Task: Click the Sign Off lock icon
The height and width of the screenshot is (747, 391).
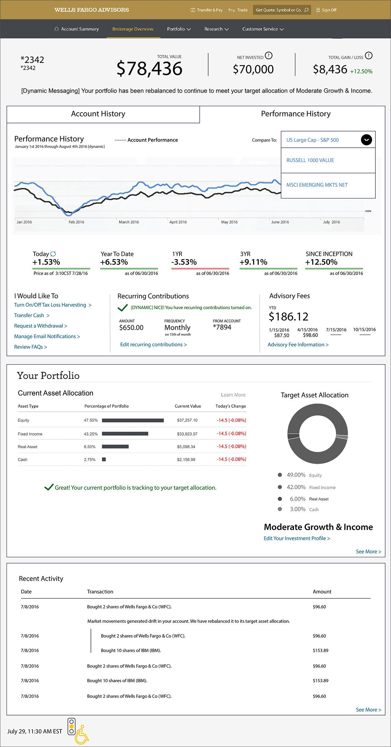Action: point(318,10)
